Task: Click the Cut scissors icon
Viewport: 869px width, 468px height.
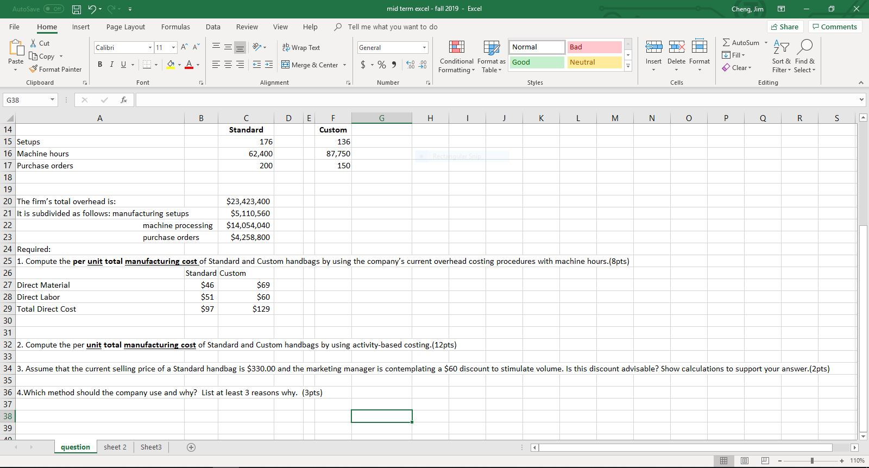Action: tap(34, 43)
